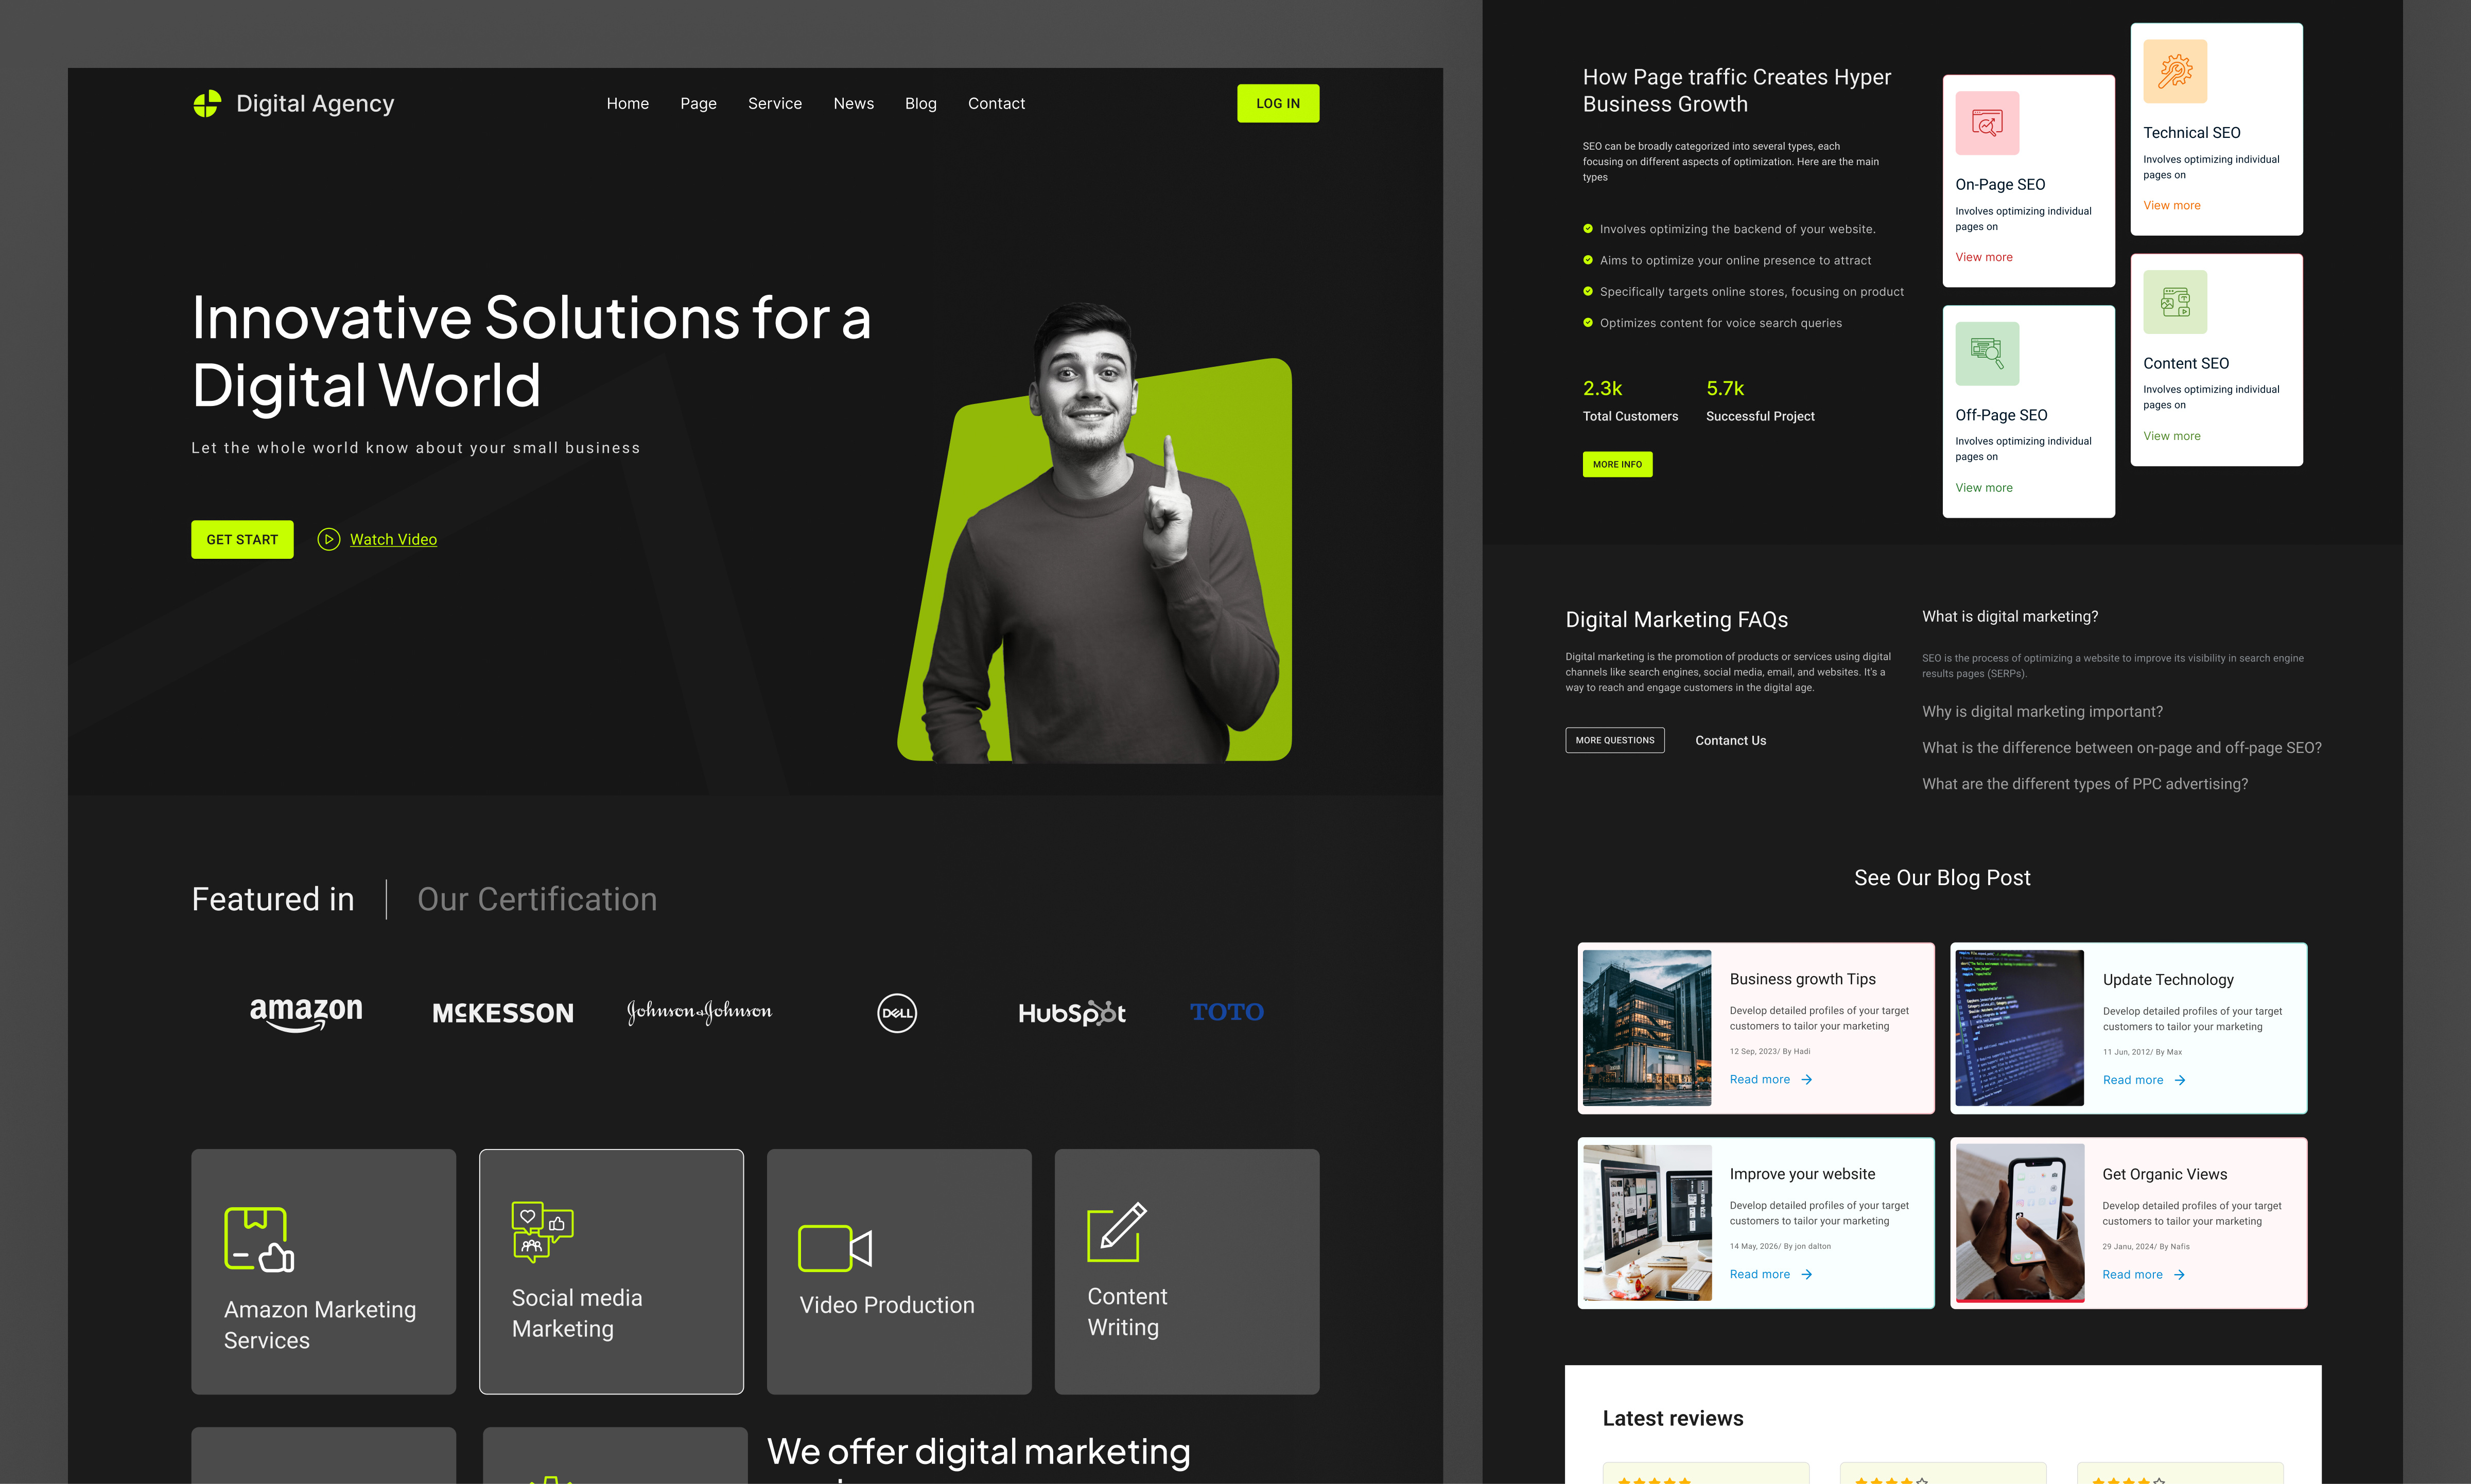
Task: Expand 'What are the different types of PPC advertising?'
Action: pos(2085,783)
